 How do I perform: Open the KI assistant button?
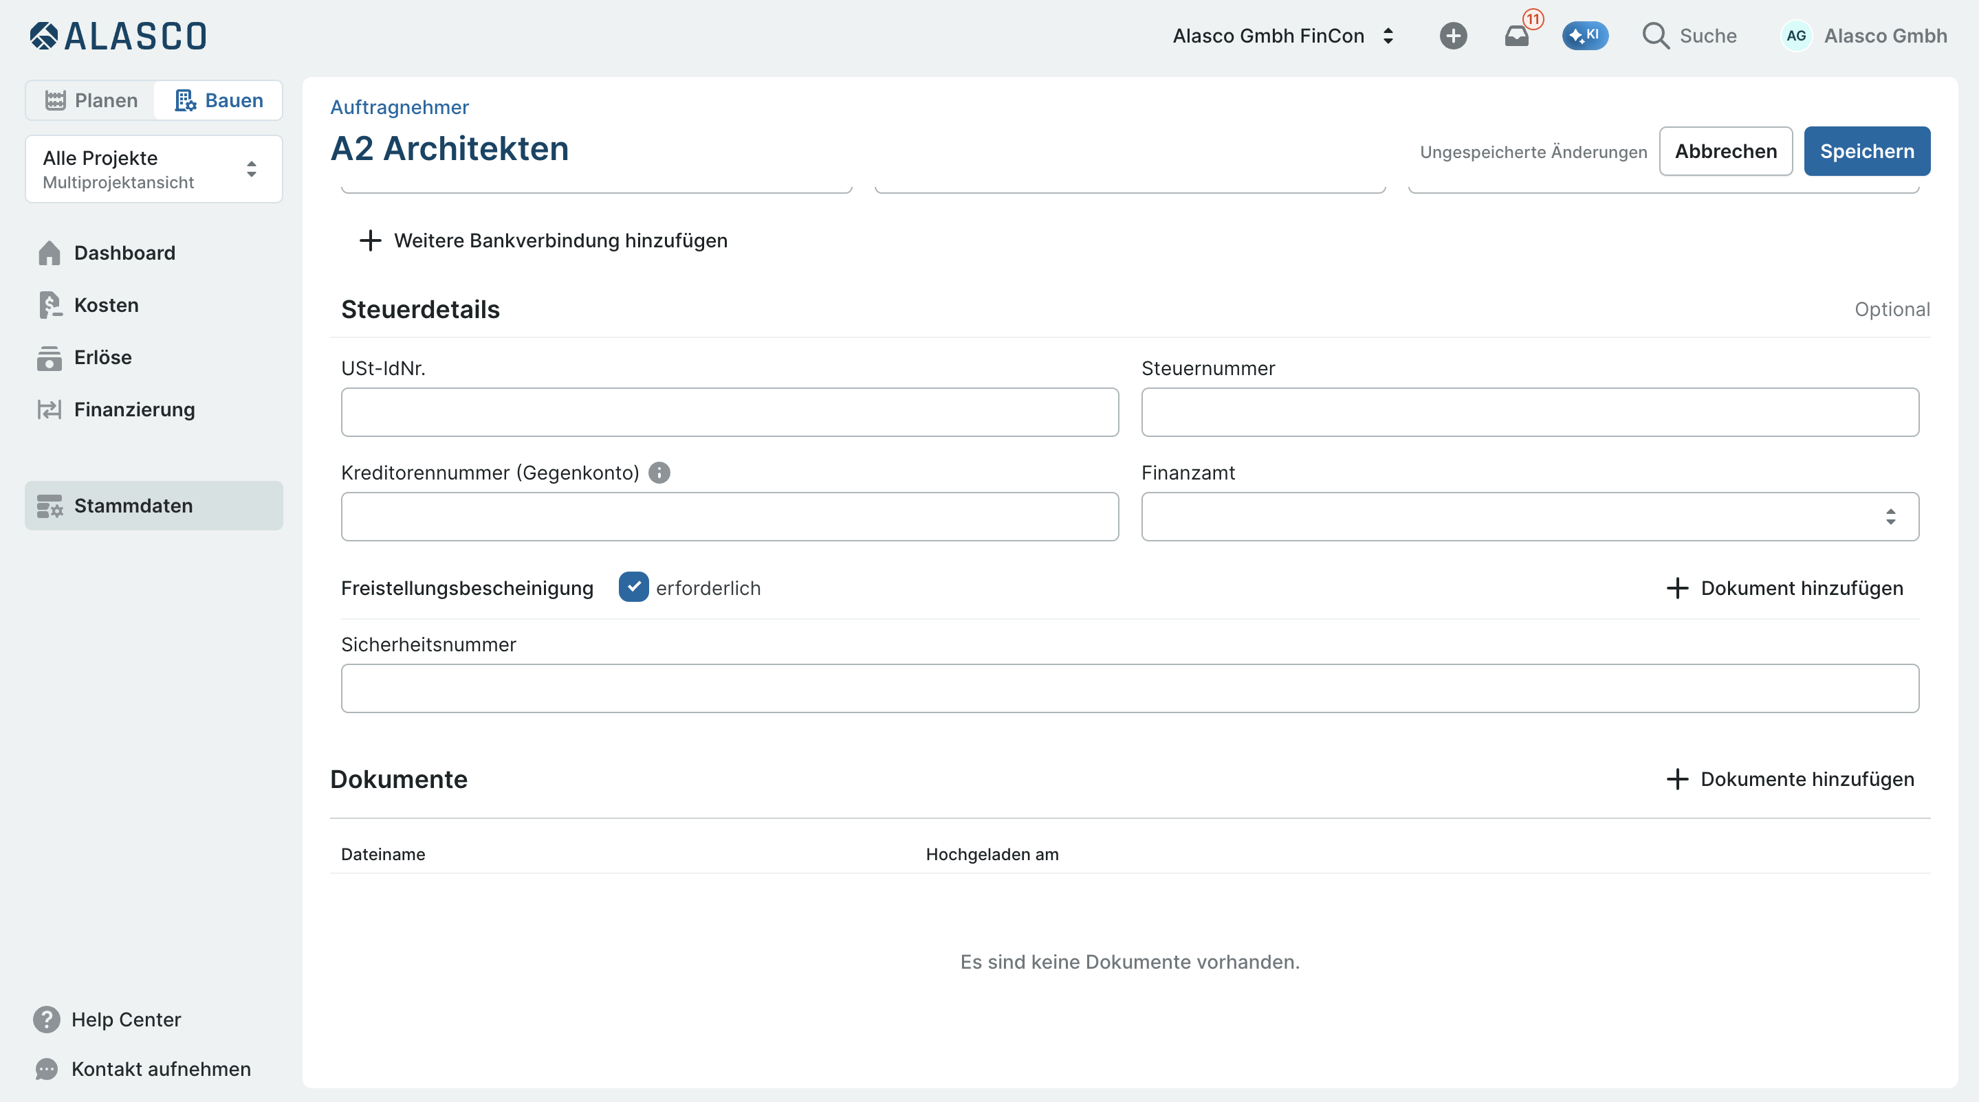click(1585, 35)
